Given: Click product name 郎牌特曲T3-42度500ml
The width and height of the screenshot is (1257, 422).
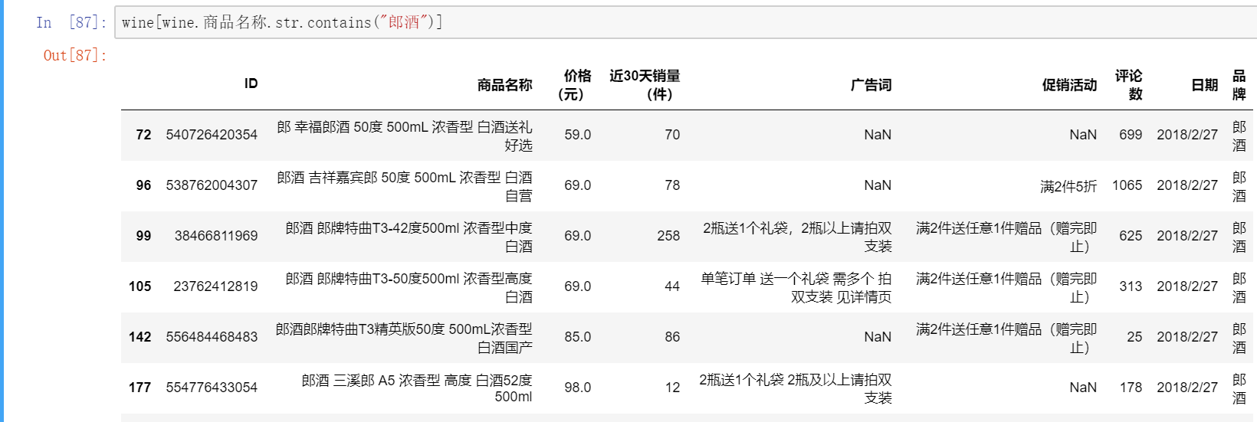Looking at the screenshot, I should point(409,237).
